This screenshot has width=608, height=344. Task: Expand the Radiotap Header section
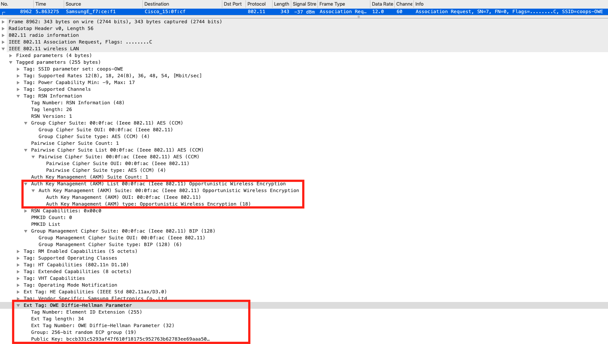(x=3, y=29)
